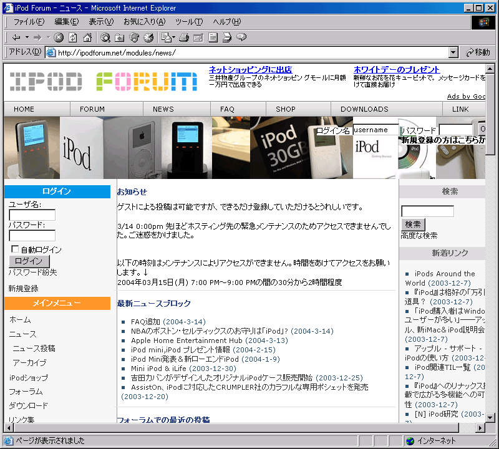Refresh the page using the Refresh icon
Screen dimensions: 499x449
(73, 37)
